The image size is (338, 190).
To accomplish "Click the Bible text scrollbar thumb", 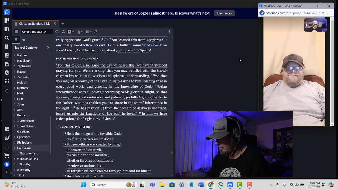I will point(172,153).
